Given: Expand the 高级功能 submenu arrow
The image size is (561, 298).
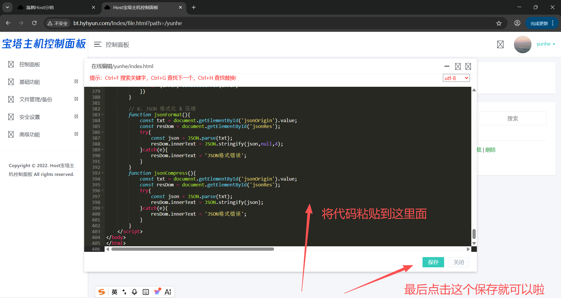Looking at the screenshot, I should pos(76,134).
